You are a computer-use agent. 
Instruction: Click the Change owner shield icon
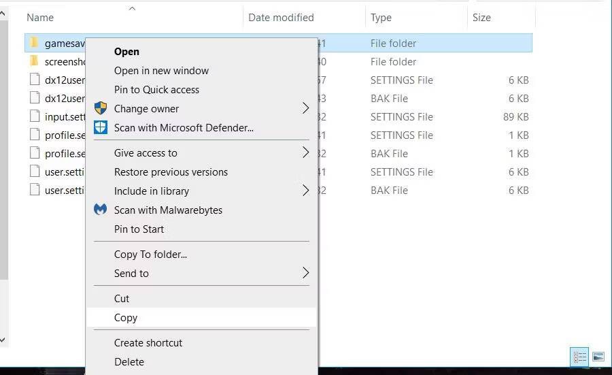tap(101, 108)
